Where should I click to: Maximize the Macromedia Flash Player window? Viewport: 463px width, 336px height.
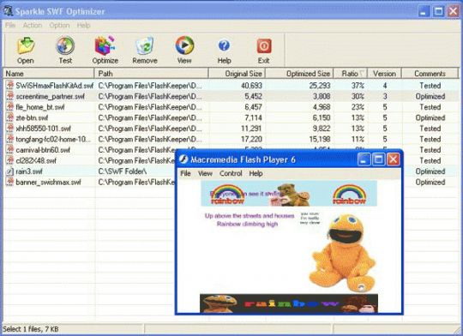pos(378,159)
